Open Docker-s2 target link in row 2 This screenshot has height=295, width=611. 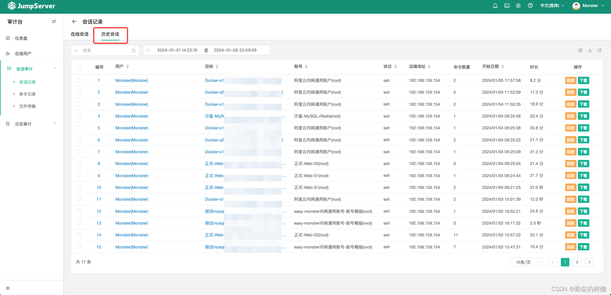pos(214,92)
